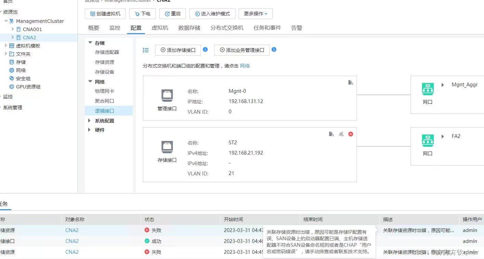Select 聚合网口 in config menu

tap(105, 101)
